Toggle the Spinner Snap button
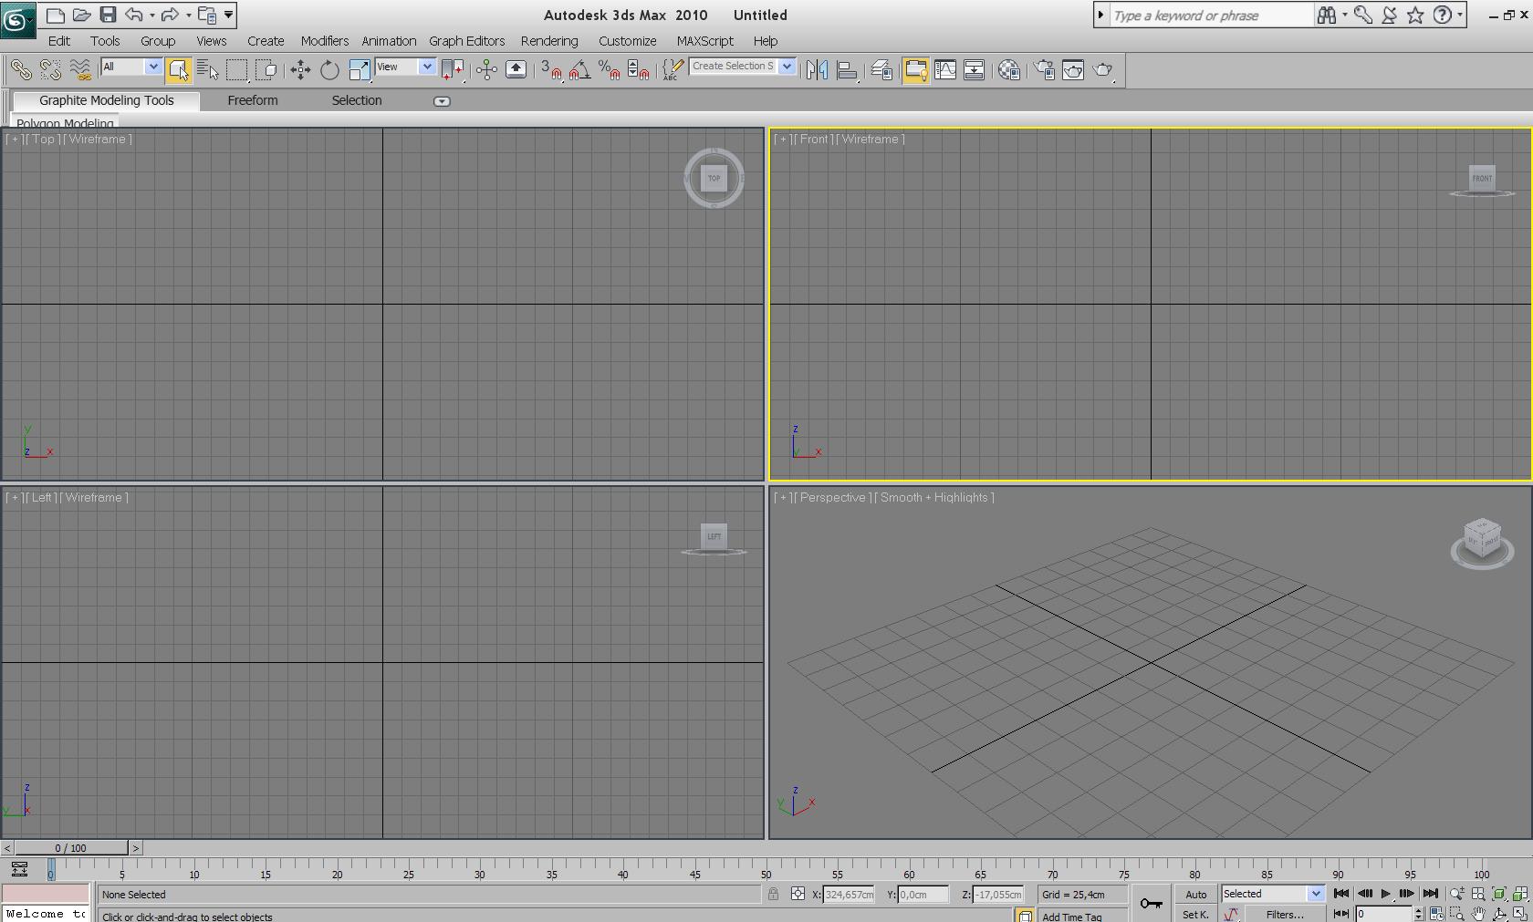This screenshot has width=1533, height=922. [639, 69]
